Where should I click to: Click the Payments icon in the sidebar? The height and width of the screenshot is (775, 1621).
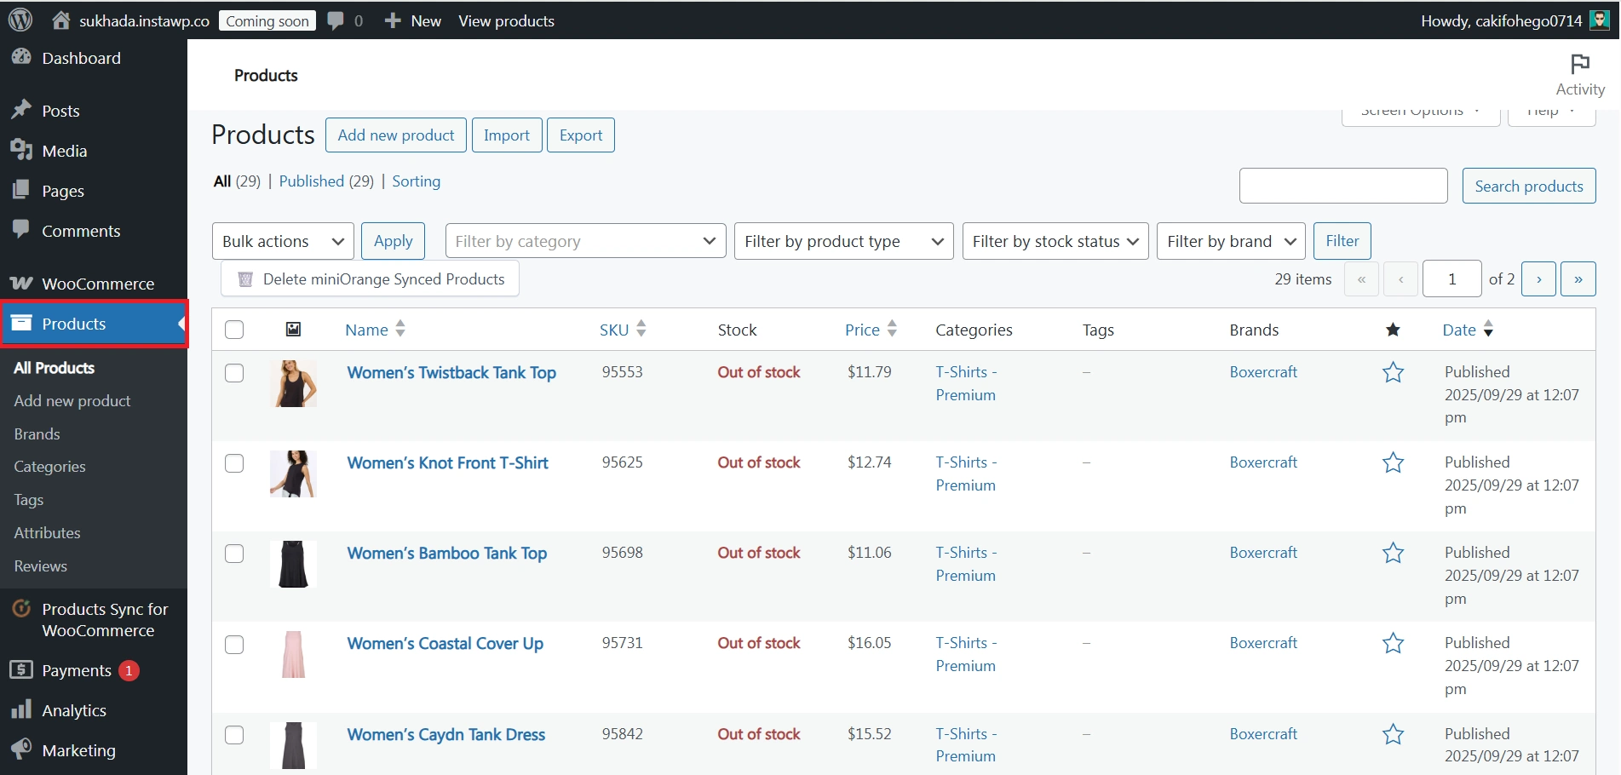[x=22, y=670]
